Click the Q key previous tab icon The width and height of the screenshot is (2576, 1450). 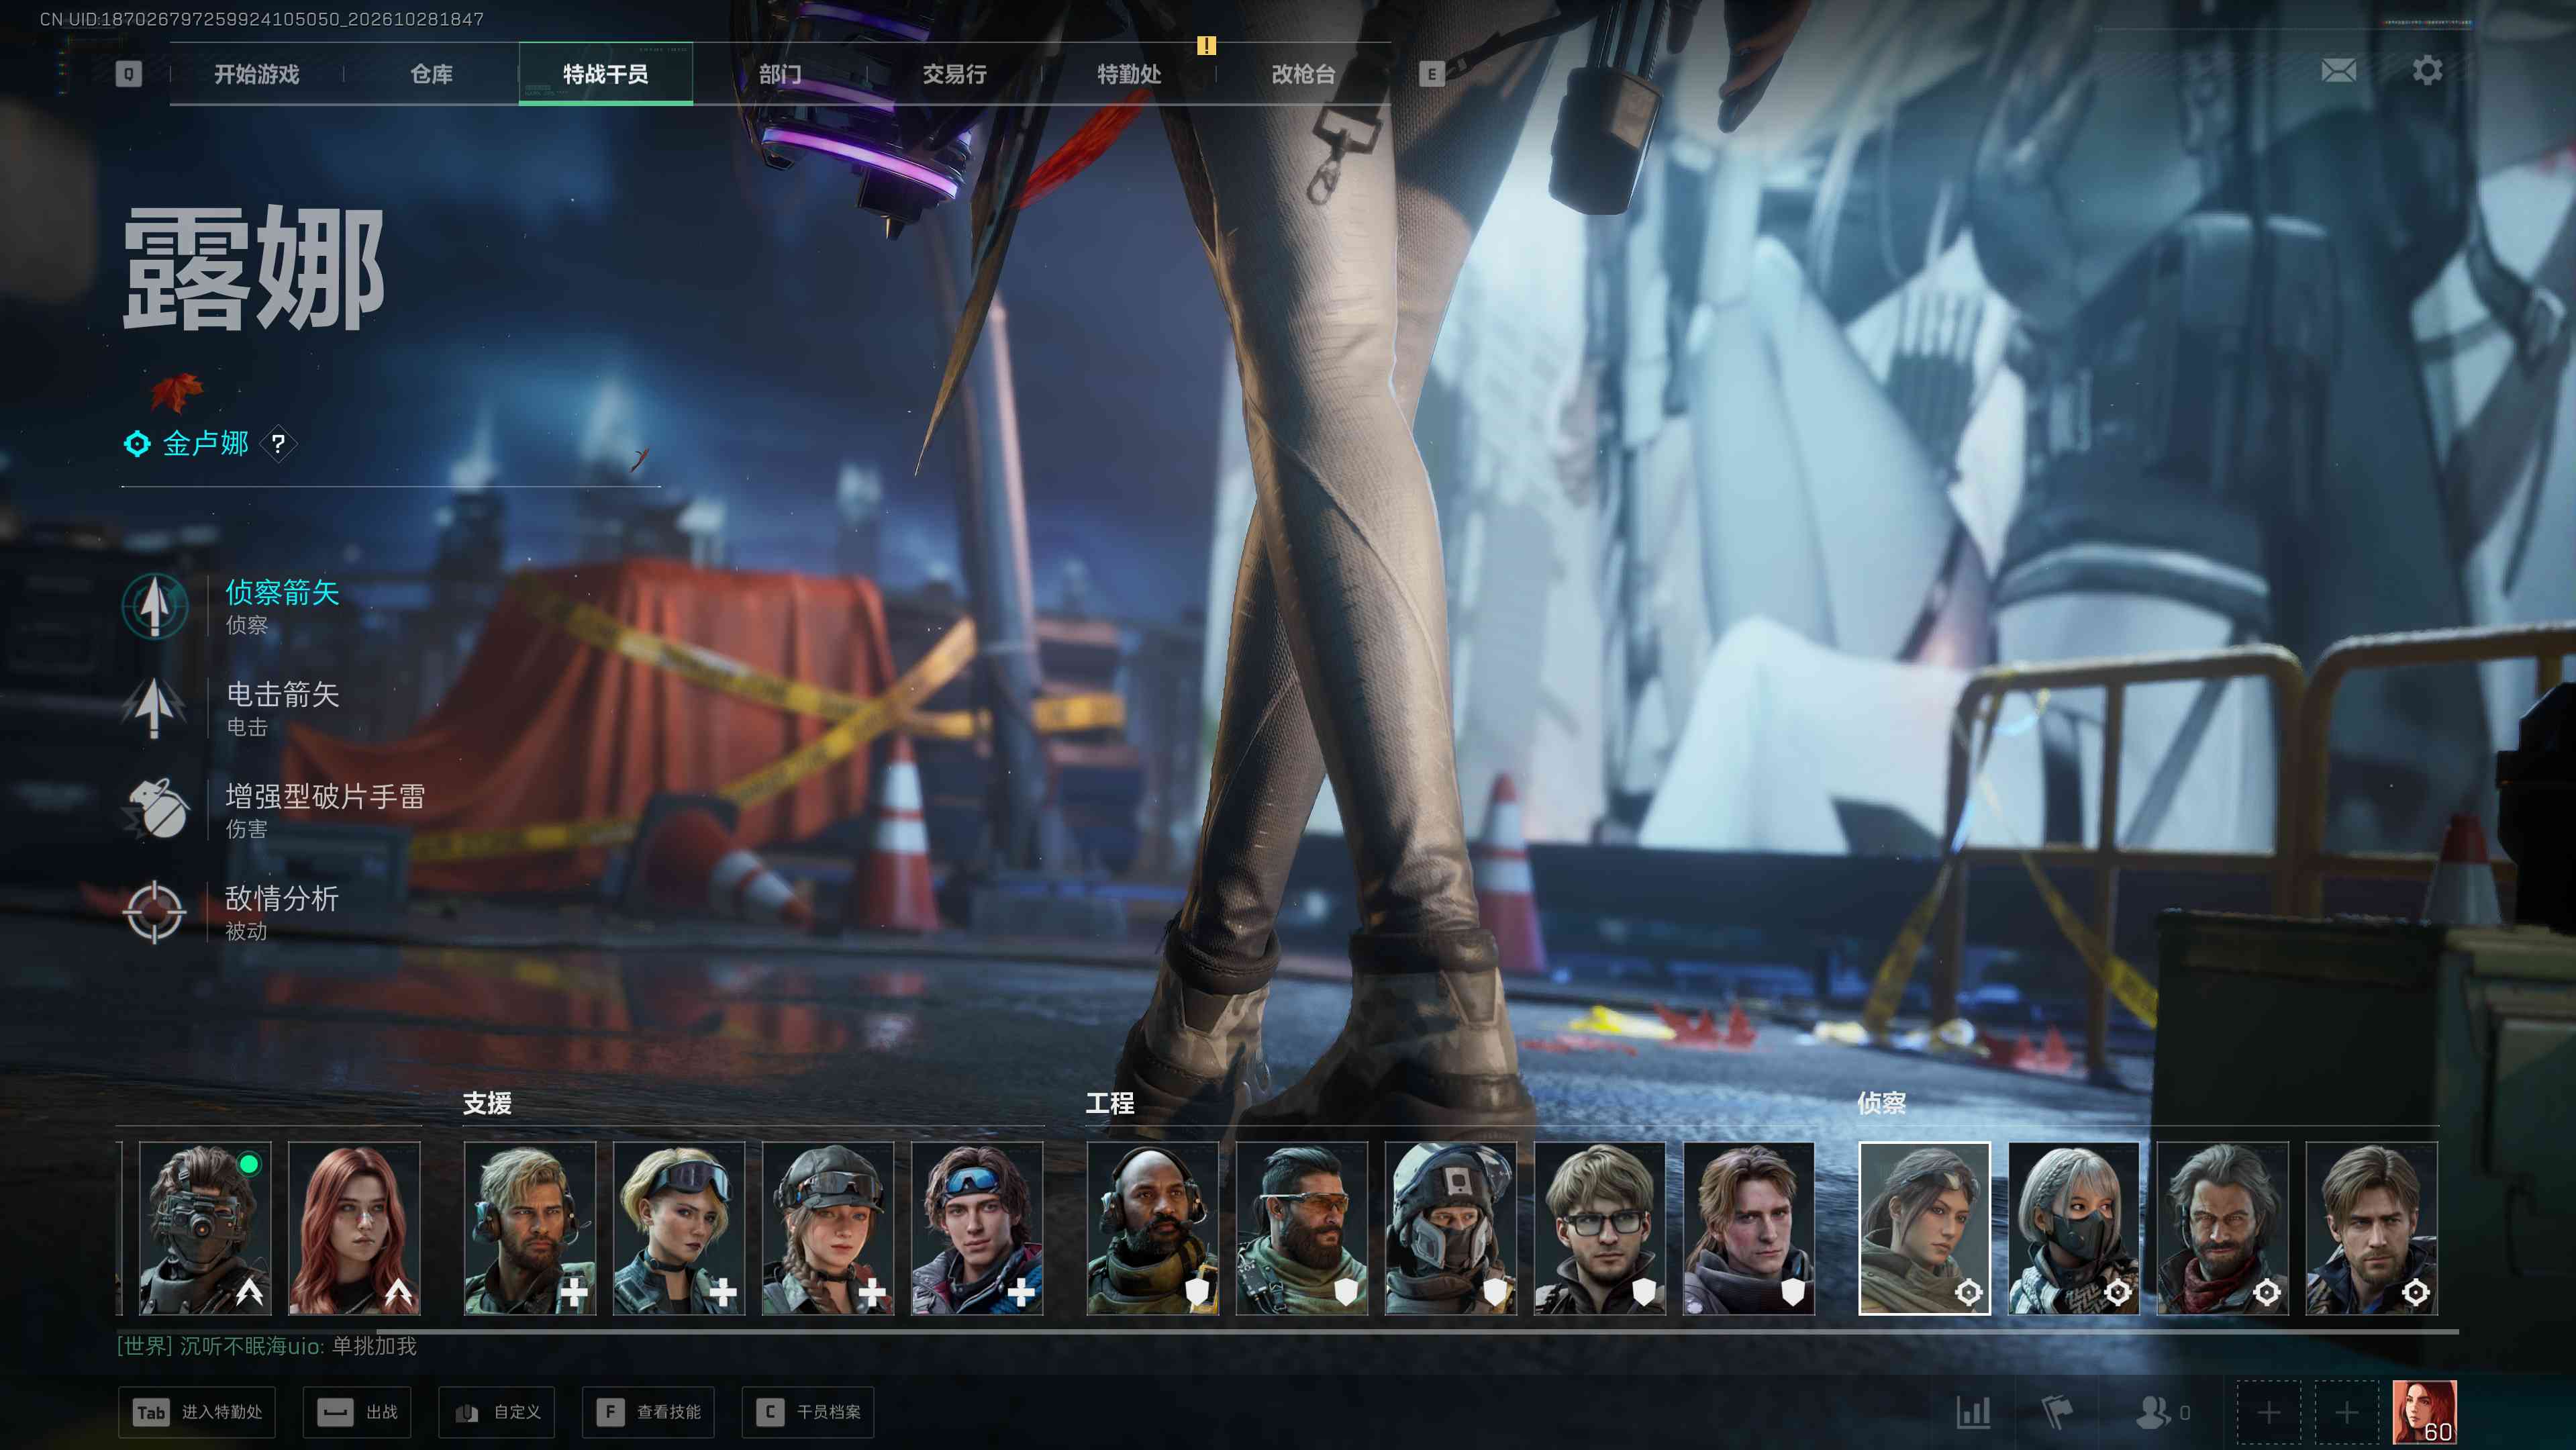[x=129, y=74]
